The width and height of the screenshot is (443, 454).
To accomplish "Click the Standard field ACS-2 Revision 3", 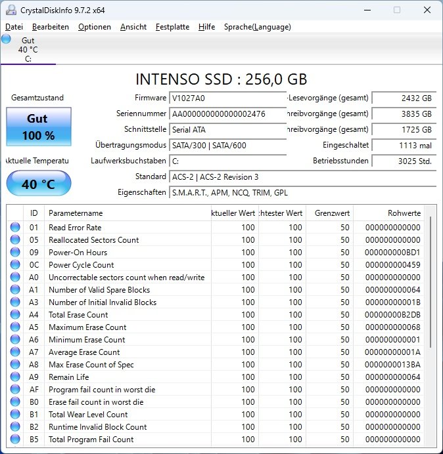I will (302, 176).
